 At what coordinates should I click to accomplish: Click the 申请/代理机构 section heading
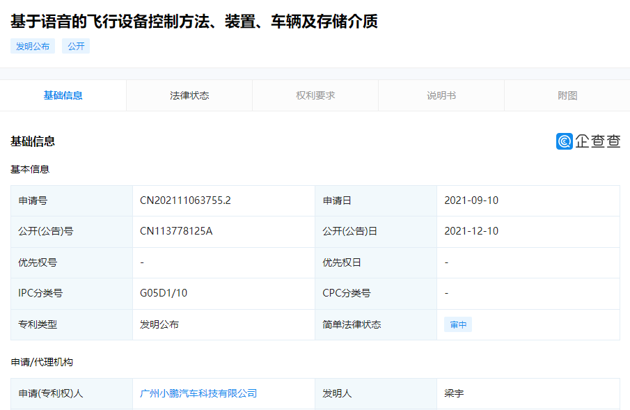[42, 363]
